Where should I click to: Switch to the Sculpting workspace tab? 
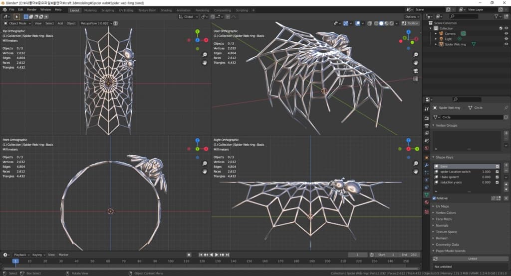(x=107, y=10)
